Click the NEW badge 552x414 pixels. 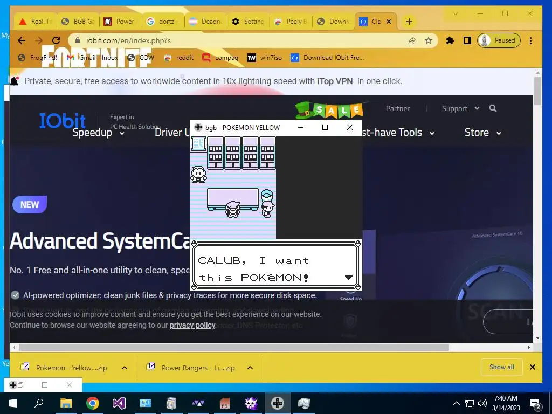(x=30, y=204)
